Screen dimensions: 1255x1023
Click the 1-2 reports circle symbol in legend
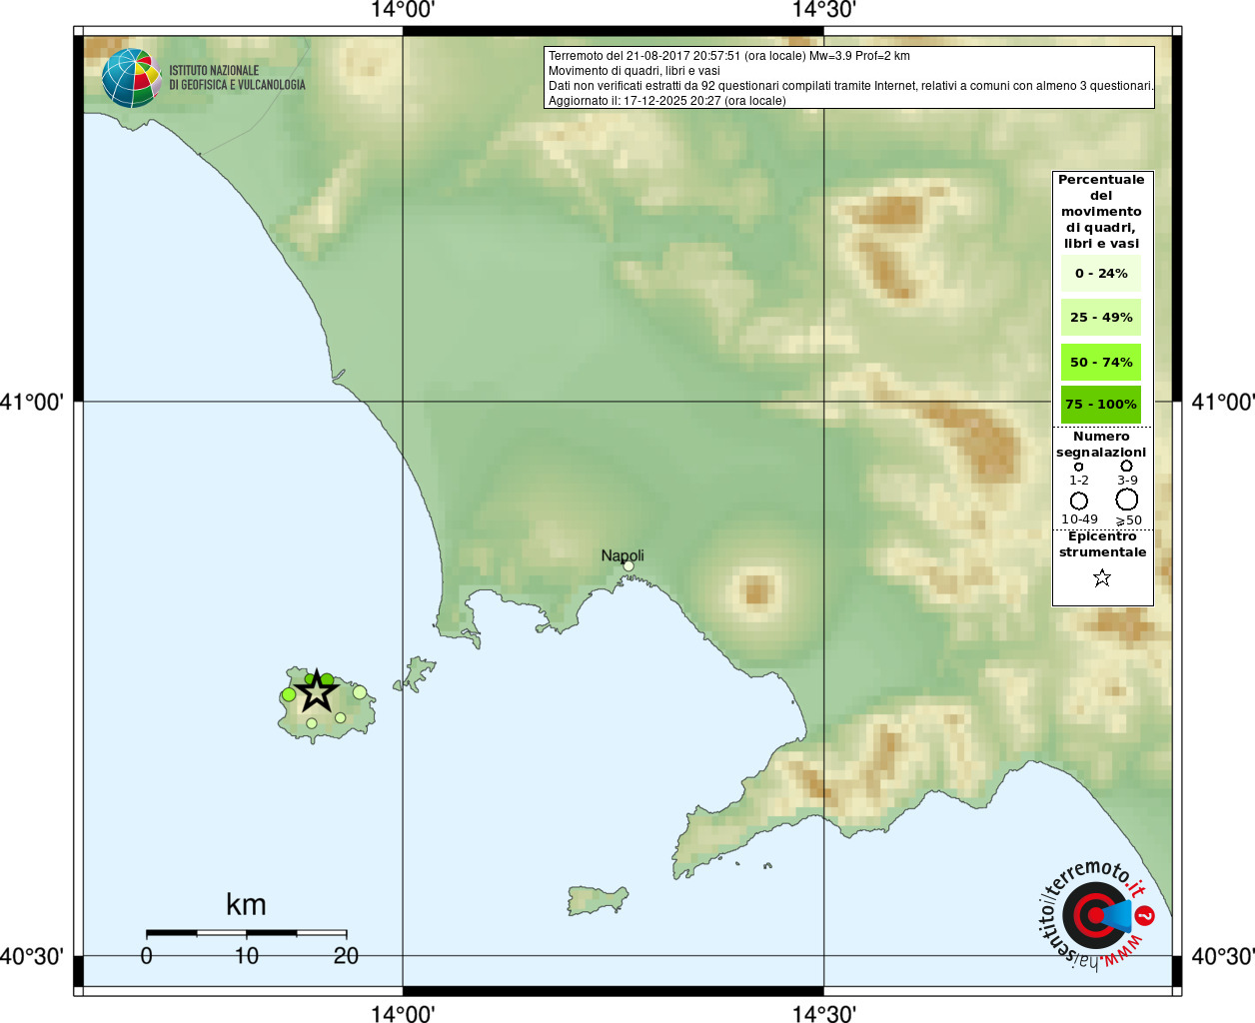[1079, 467]
